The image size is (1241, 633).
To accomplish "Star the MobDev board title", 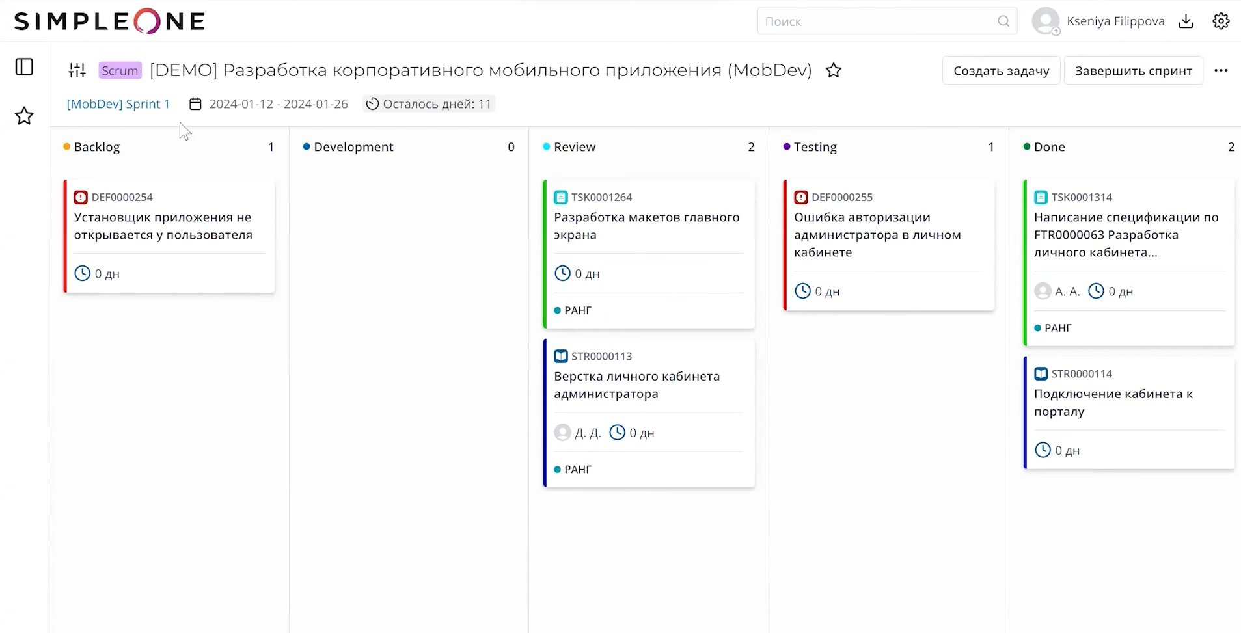I will pyautogui.click(x=834, y=70).
